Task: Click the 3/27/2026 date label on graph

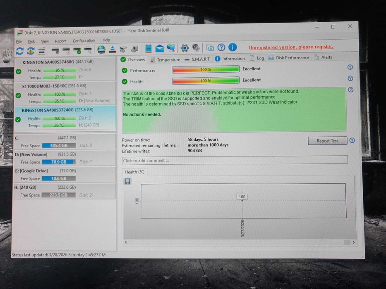Action: (x=243, y=229)
